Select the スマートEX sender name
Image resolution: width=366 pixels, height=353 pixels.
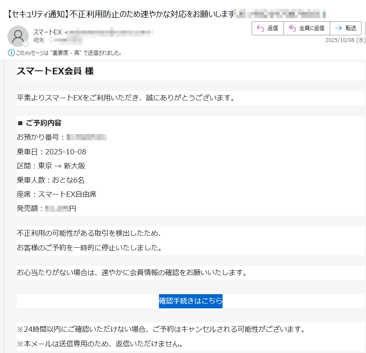click(47, 32)
